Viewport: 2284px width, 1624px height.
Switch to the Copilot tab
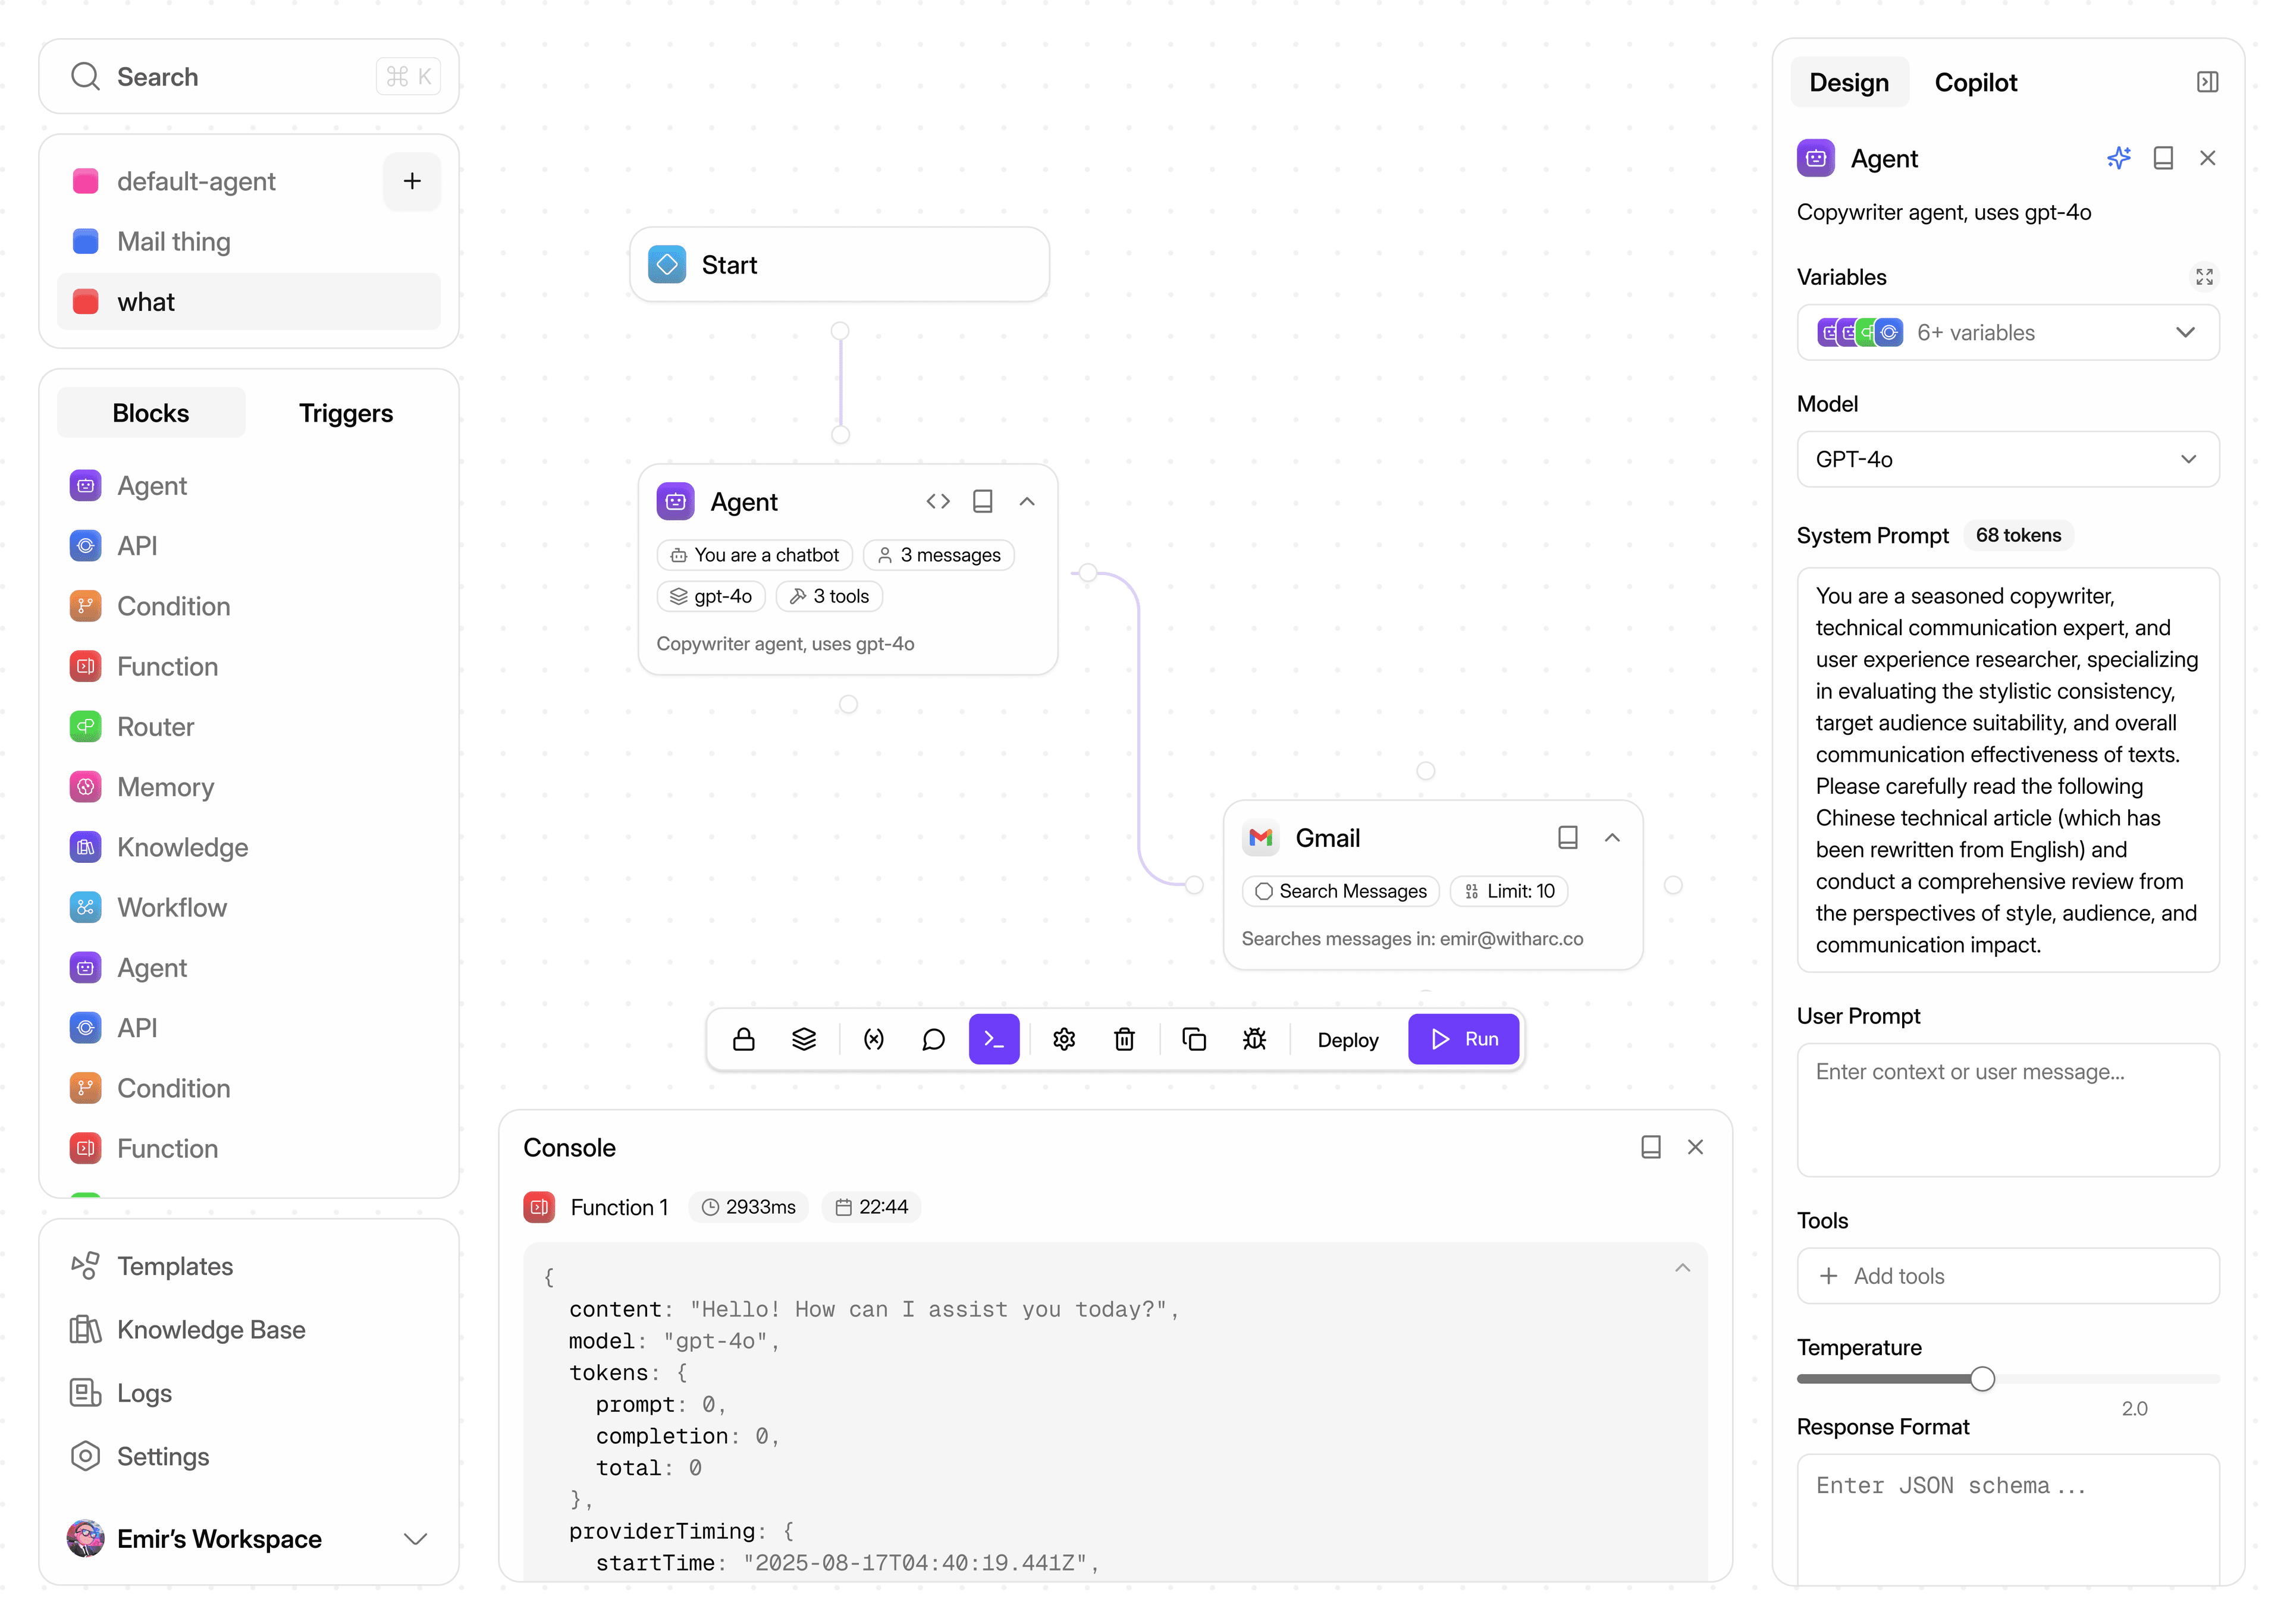click(1975, 82)
